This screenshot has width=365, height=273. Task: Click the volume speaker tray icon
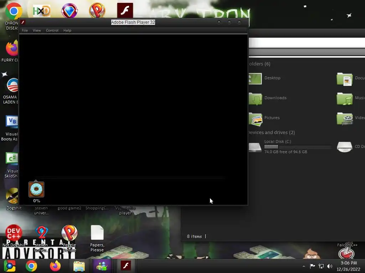(330, 266)
